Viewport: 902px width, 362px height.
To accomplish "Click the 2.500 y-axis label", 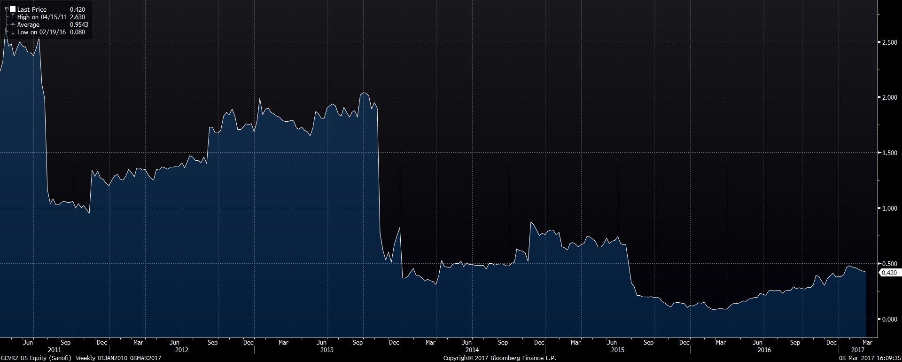I will pyautogui.click(x=889, y=42).
